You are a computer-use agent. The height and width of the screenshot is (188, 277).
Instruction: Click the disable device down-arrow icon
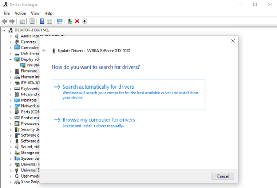pyautogui.click(x=84, y=21)
